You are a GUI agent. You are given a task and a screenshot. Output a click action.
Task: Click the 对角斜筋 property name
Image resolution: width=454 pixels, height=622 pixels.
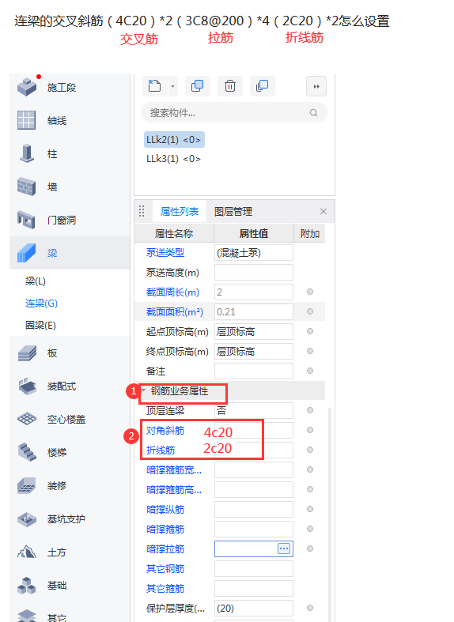165,431
